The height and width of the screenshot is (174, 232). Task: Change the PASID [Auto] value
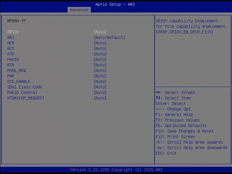(100, 59)
